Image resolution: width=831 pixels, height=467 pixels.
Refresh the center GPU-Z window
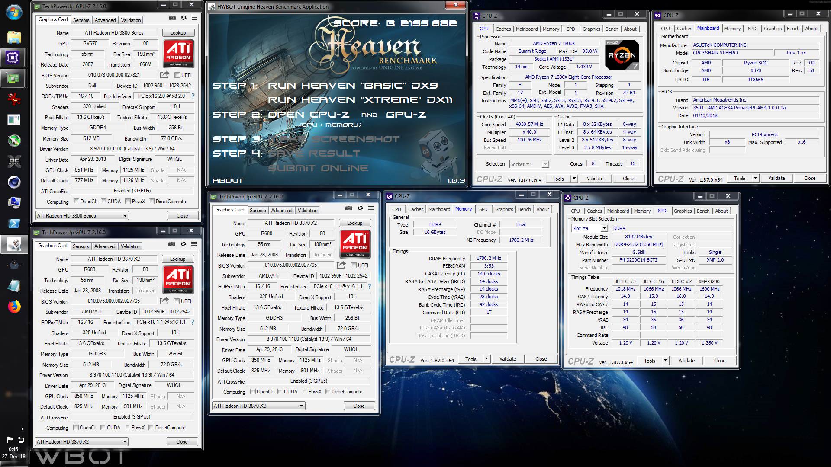point(360,208)
